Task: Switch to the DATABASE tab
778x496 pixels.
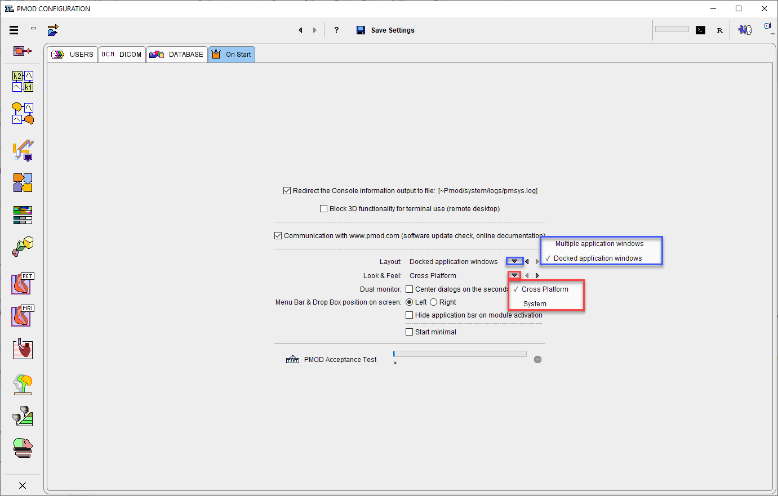Action: click(177, 55)
